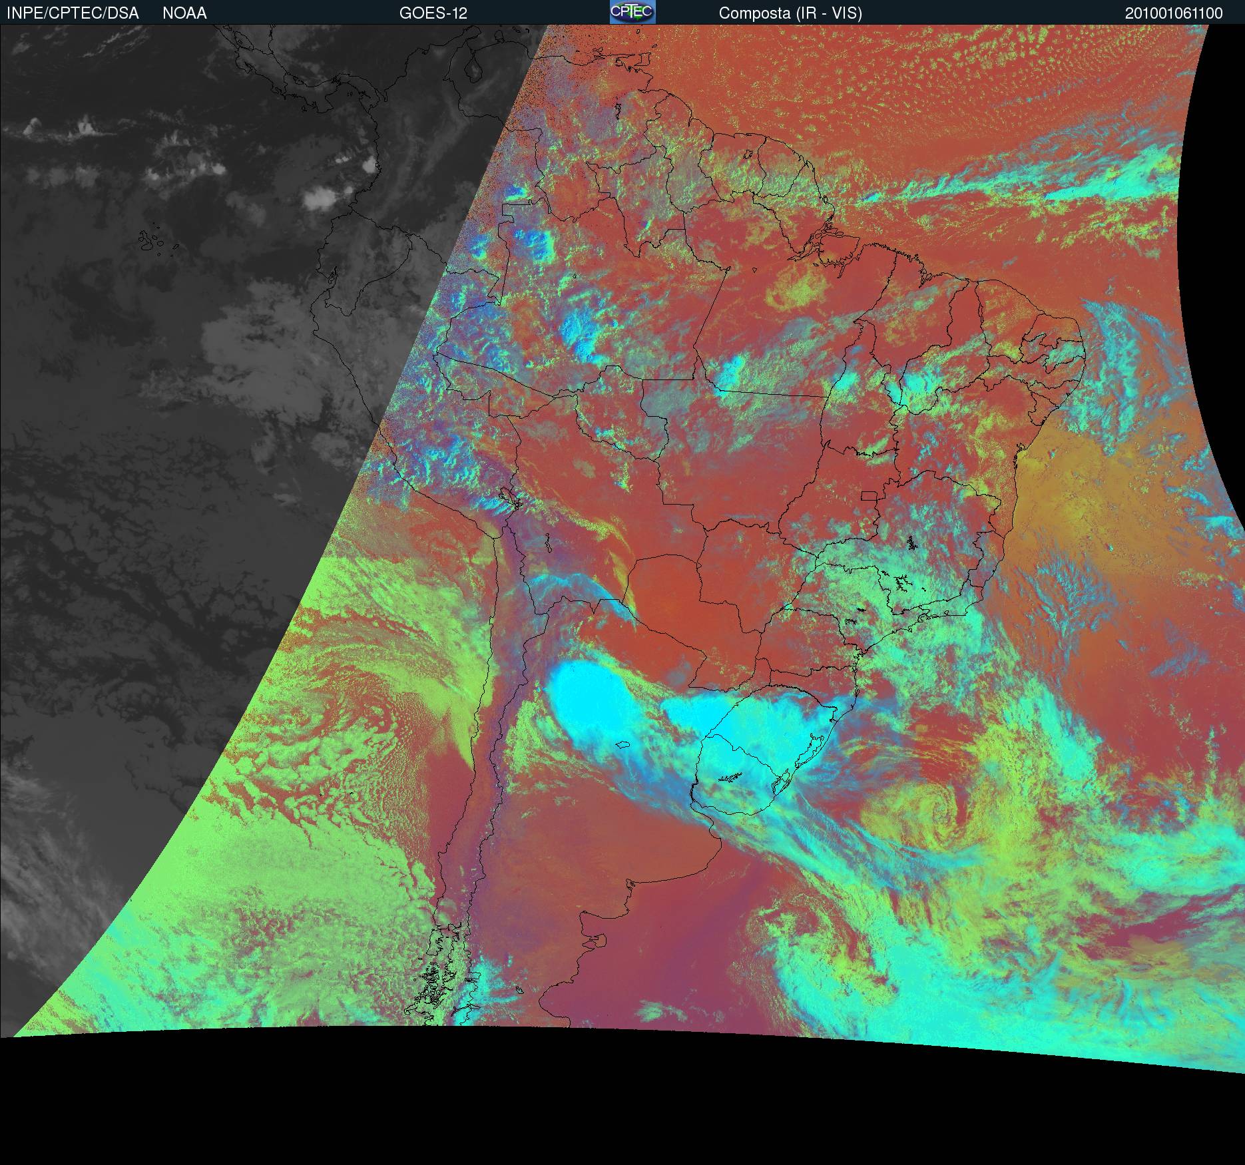Select the INPE/CPTEC/DSA header text
This screenshot has height=1165, width=1245.
(x=73, y=13)
